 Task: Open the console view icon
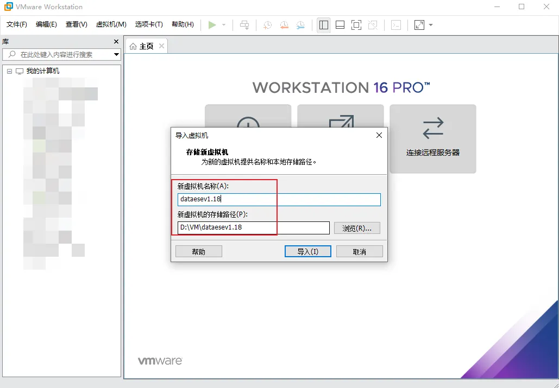(396, 25)
